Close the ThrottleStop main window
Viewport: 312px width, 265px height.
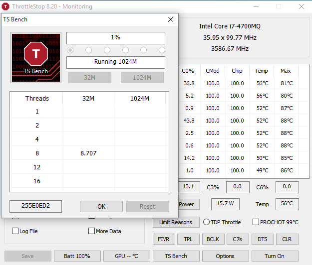click(x=302, y=6)
